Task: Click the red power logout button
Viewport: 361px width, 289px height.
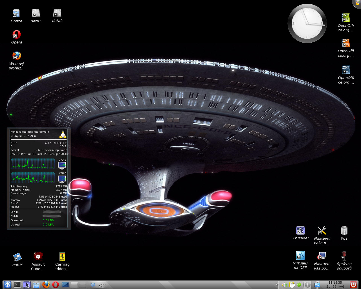Action: [x=353, y=285]
